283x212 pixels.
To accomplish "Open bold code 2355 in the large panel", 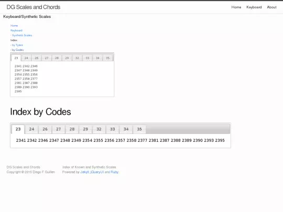I will pos(98,140).
